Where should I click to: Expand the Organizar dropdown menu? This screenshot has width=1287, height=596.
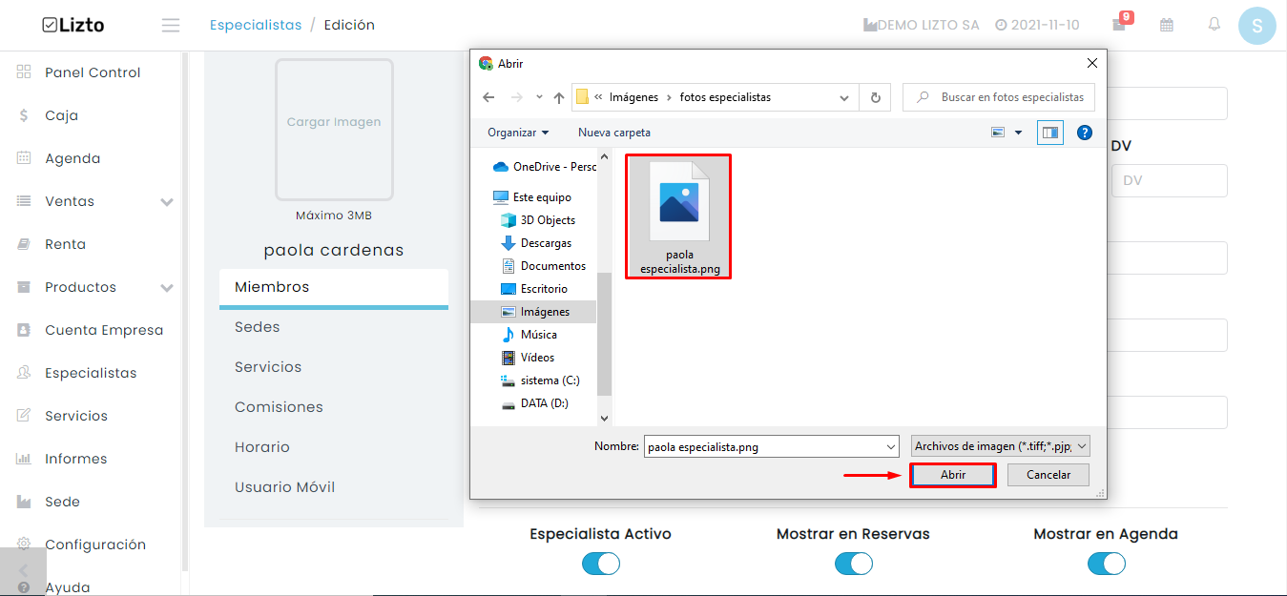coord(518,133)
